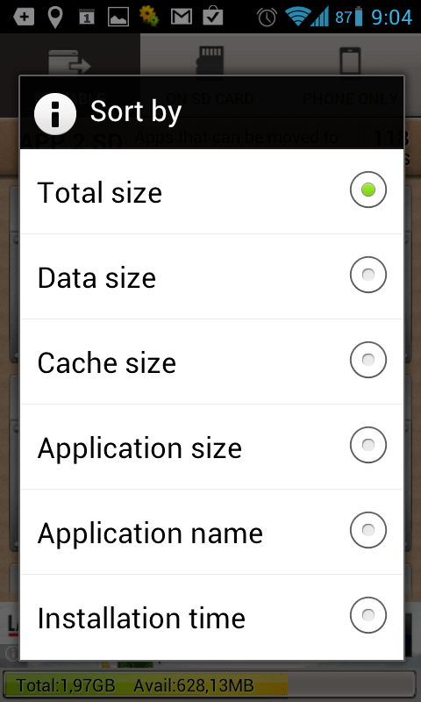
Task: Tap the plus tag notification icon
Action: pos(24,18)
